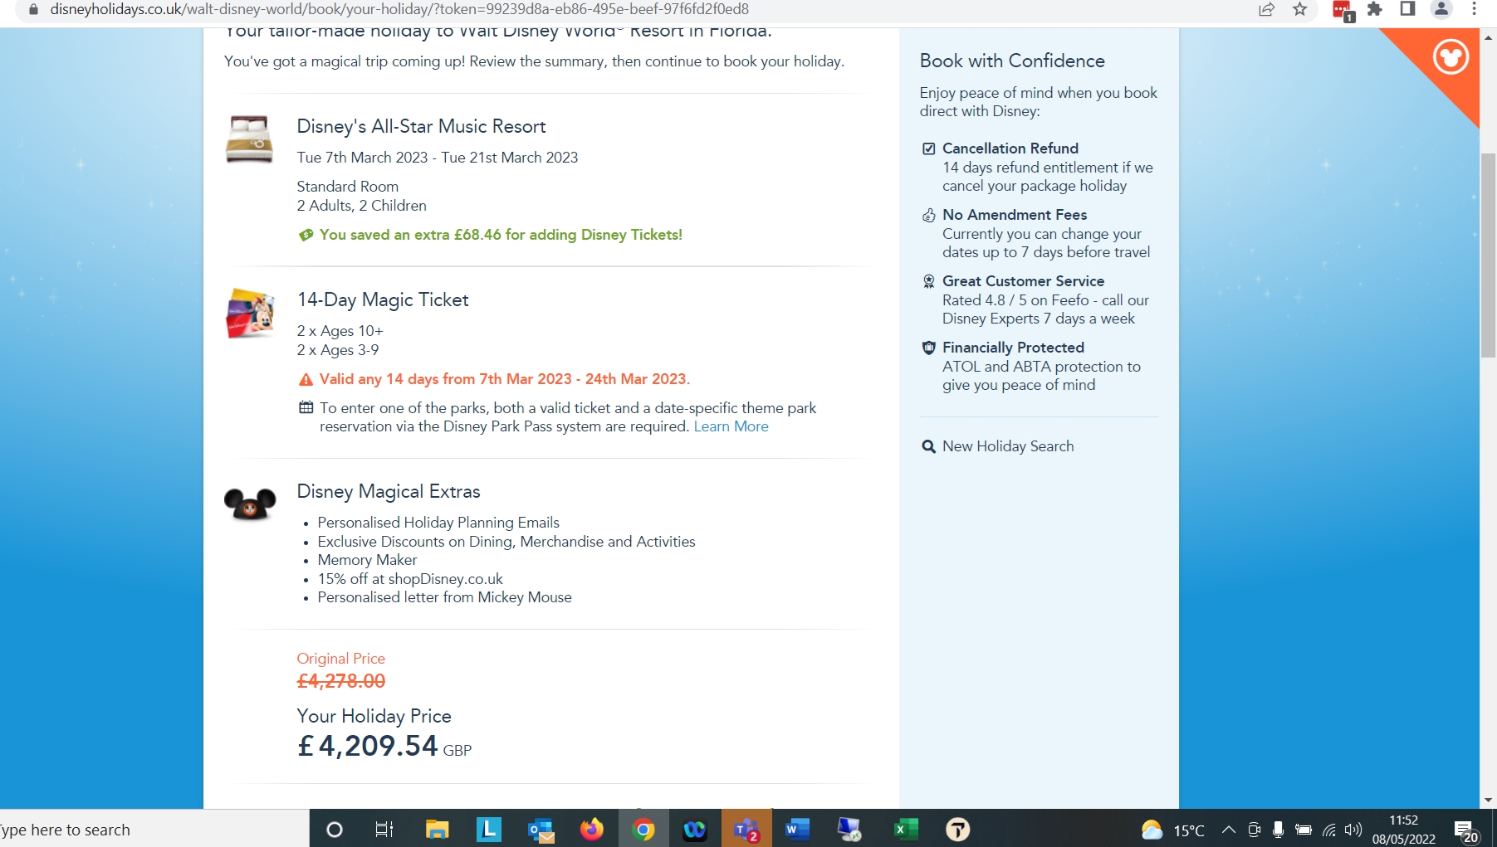Open Outlook from the taskbar
This screenshot has height=847, width=1497.
click(541, 830)
